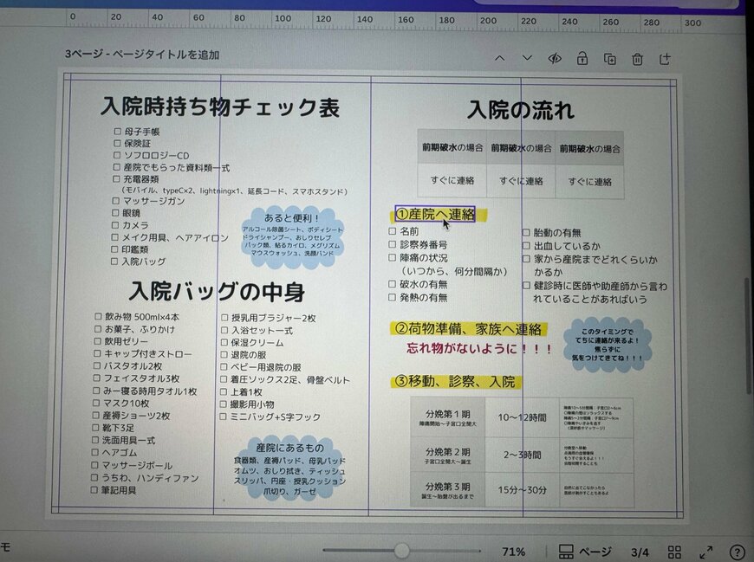The image size is (754, 562).
Task: Select the heading 入院バッグの中身
Action: coord(217,292)
